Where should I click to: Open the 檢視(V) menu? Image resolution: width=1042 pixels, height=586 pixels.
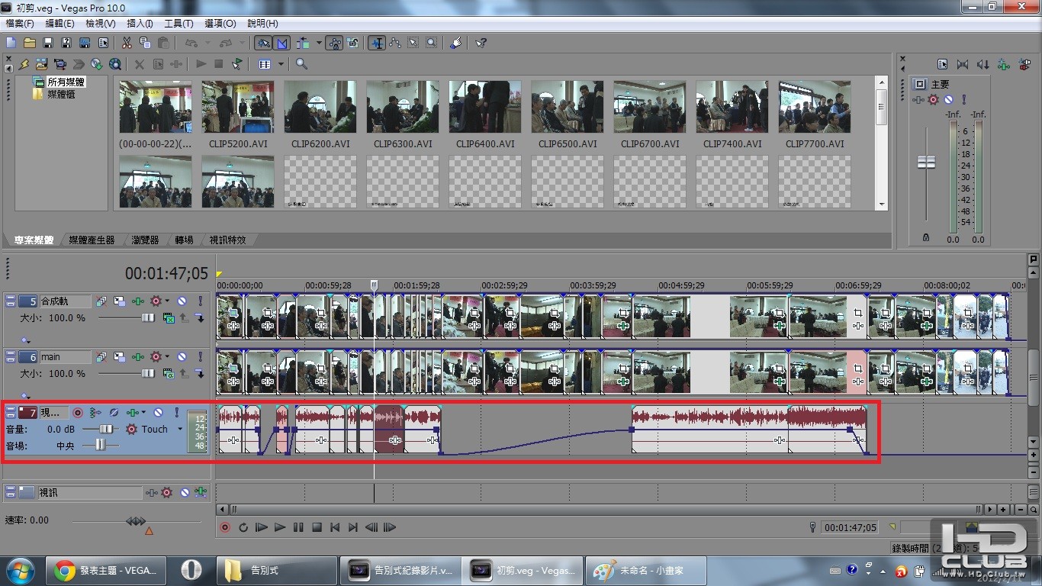(x=101, y=24)
